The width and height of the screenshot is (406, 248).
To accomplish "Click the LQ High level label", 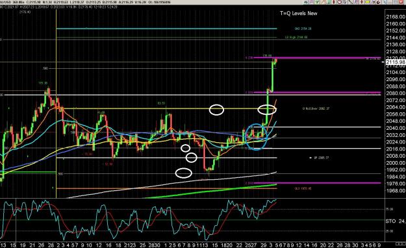I will [296, 37].
